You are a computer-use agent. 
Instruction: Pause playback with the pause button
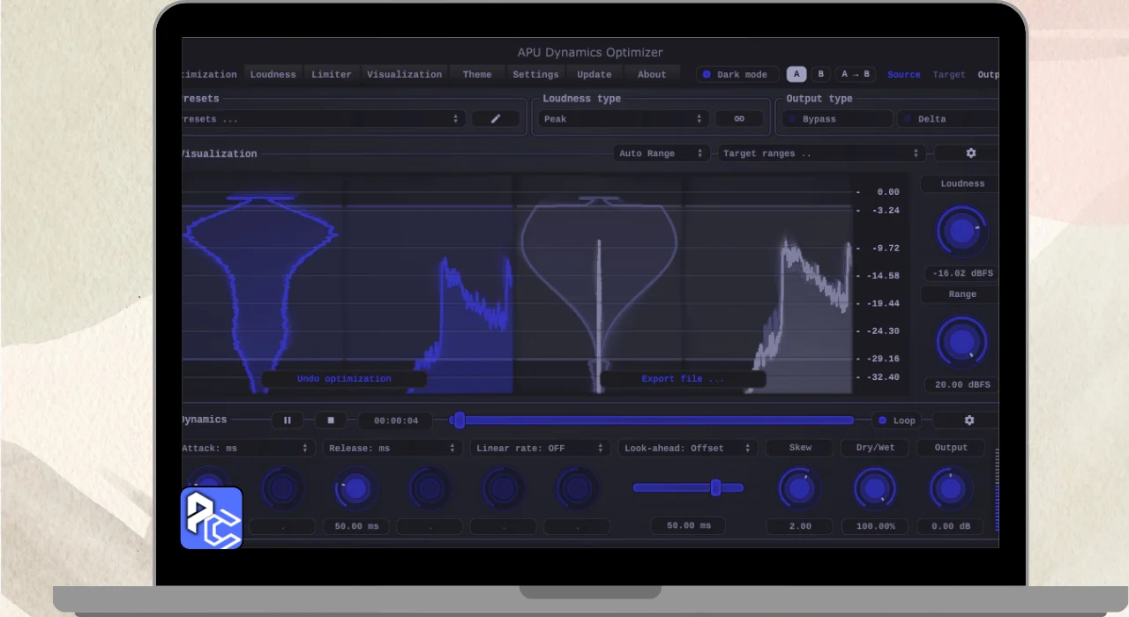point(287,420)
